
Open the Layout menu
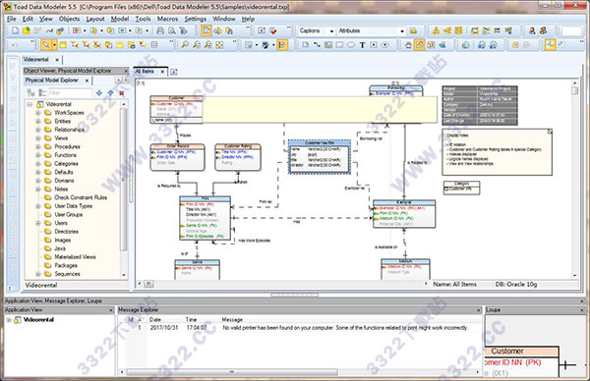(95, 19)
